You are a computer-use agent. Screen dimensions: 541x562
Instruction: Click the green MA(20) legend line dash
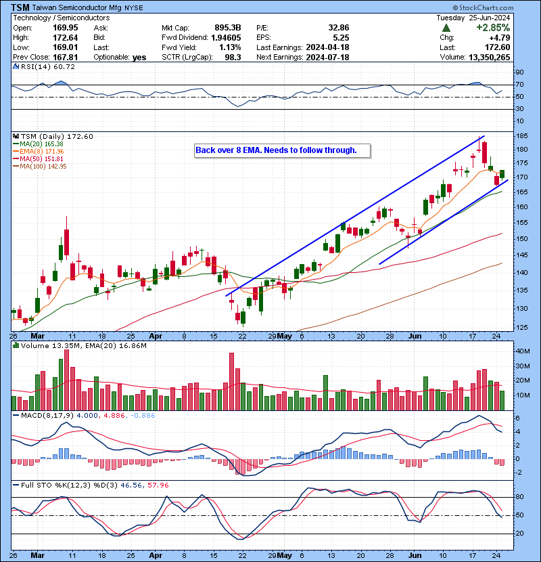(16, 144)
